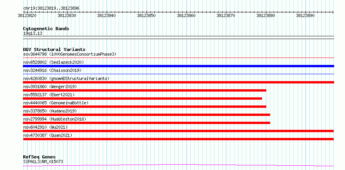
Task: Click thick blue bar of nsv6528802
Action: [178, 66]
